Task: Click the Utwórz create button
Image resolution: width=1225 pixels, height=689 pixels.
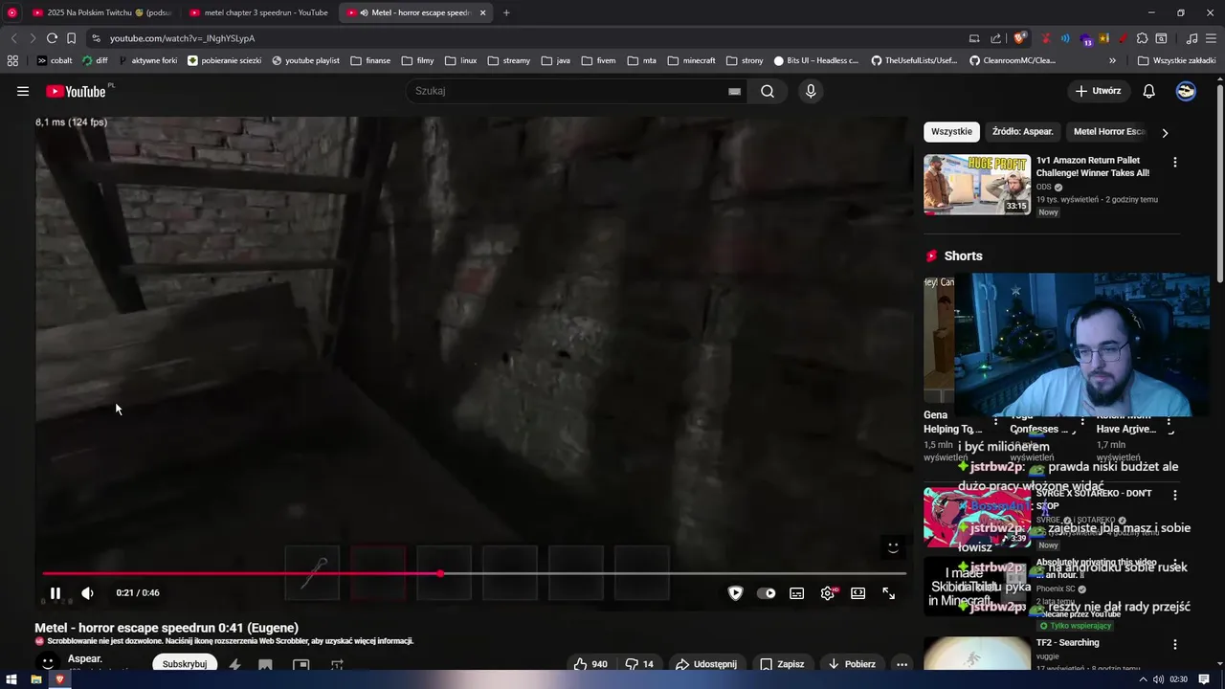Action: tap(1098, 91)
